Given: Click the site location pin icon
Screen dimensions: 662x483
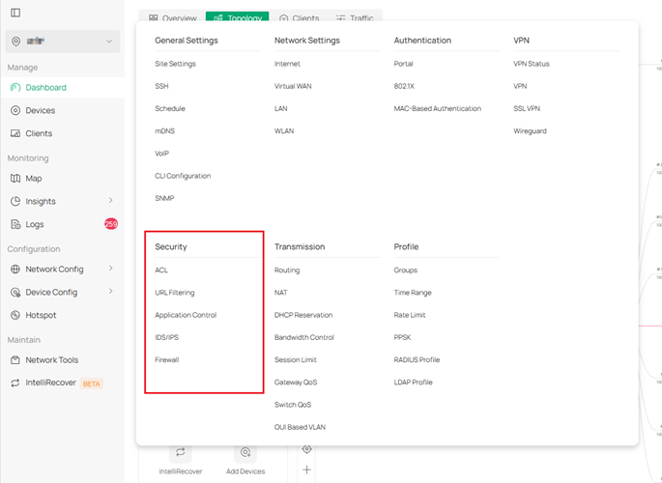Looking at the screenshot, I should [15, 42].
